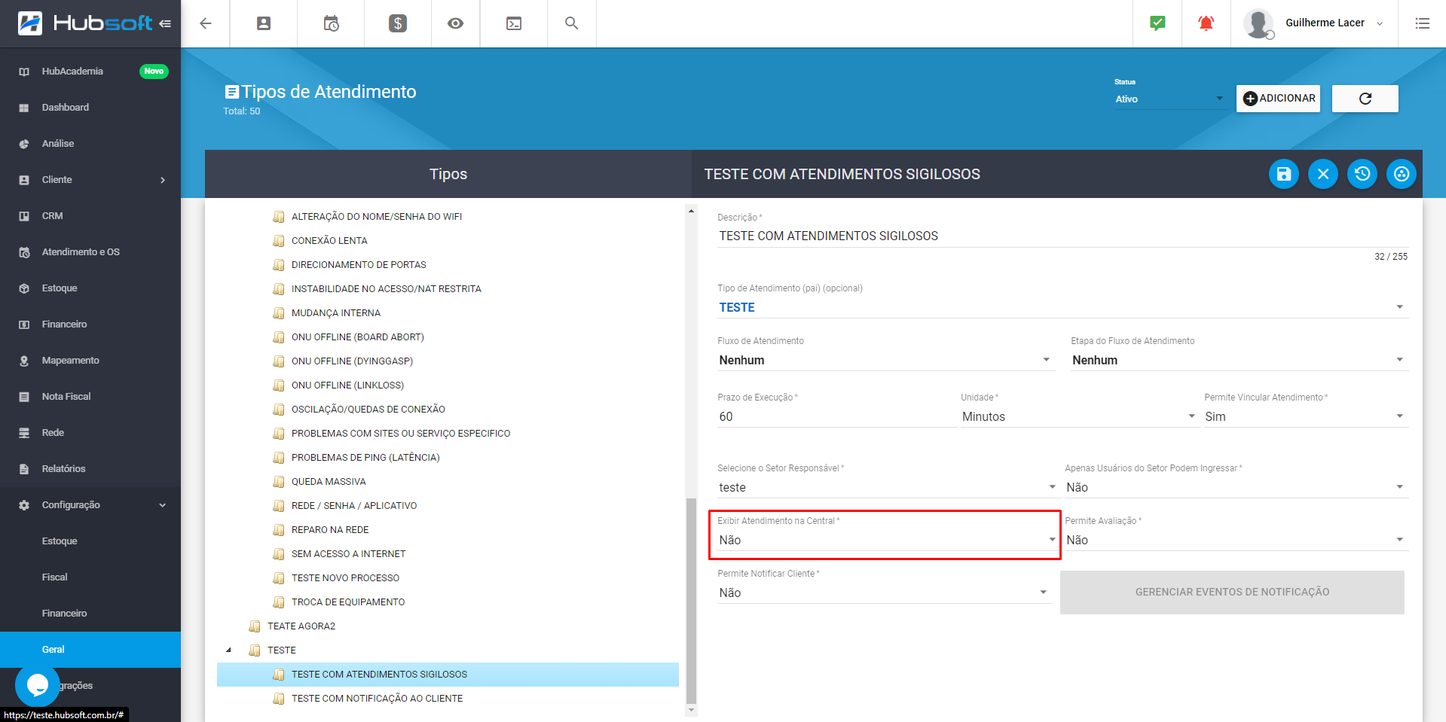Viewport: 1446px width, 722px height.
Task: Open Guilherme Lacer user menu
Action: pyautogui.click(x=1314, y=23)
